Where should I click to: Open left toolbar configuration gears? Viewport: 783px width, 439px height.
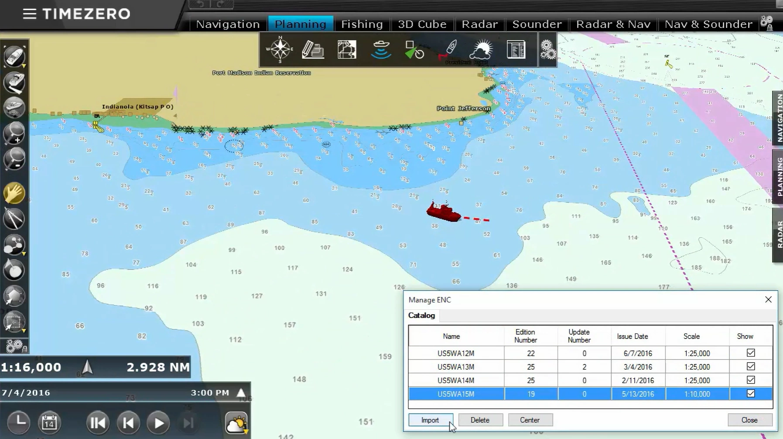[x=15, y=346]
